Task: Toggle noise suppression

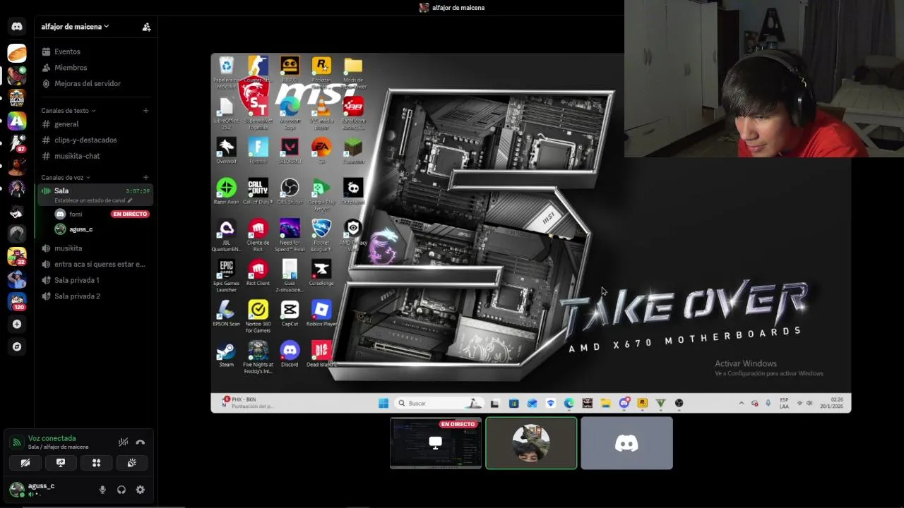Action: click(x=123, y=442)
